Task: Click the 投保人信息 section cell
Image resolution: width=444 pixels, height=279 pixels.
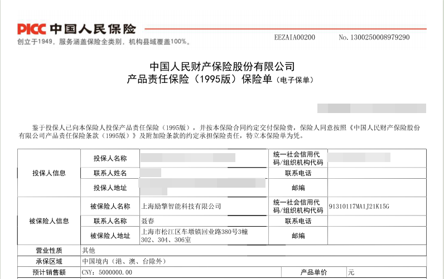Action: tap(49, 173)
